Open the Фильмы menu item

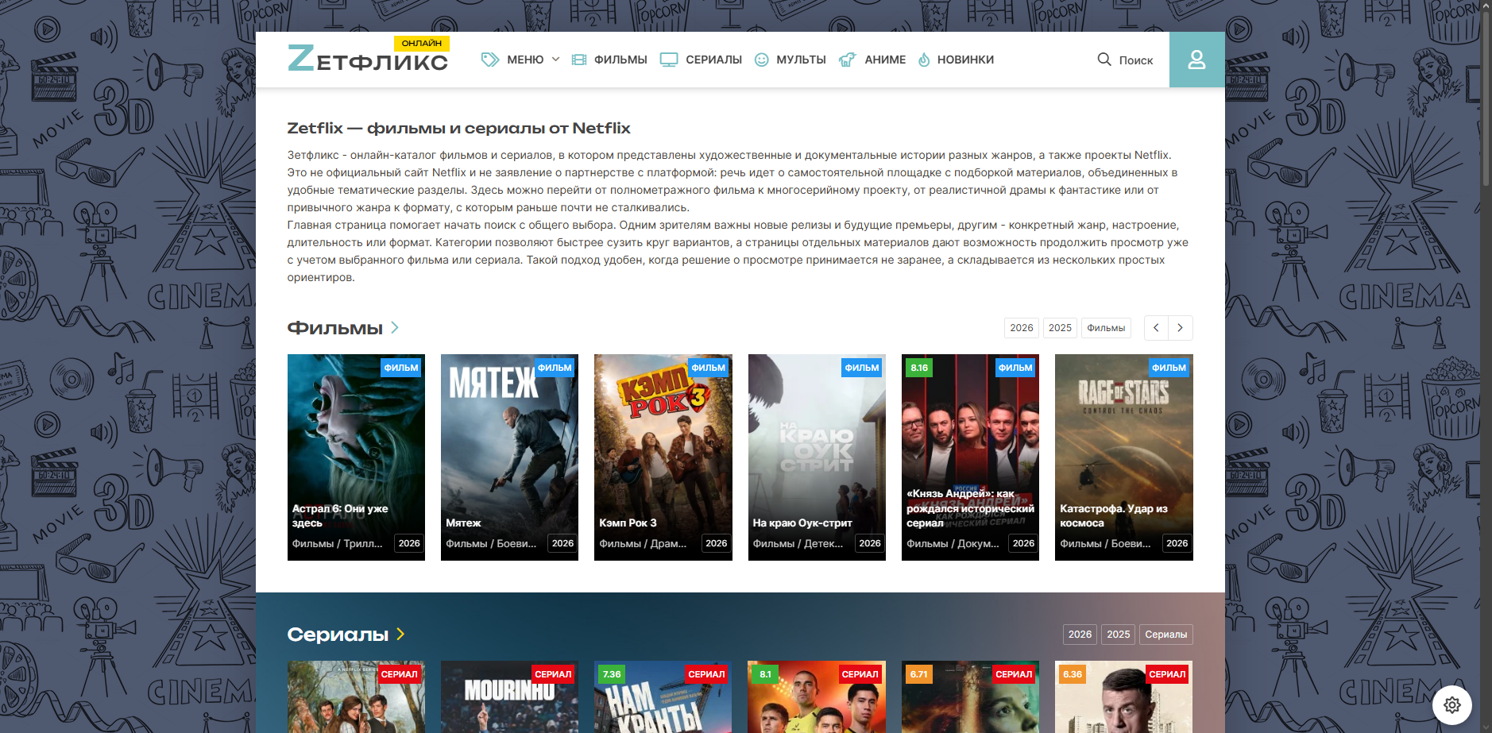click(620, 60)
